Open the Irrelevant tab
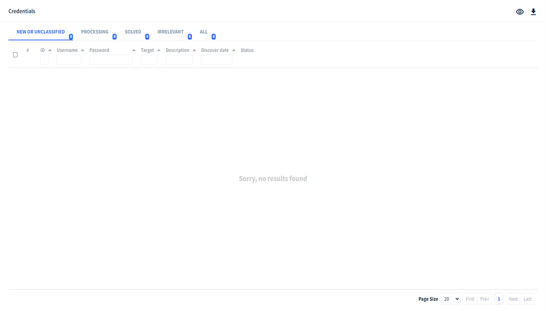Viewport: 546px width, 311px height. point(171,32)
